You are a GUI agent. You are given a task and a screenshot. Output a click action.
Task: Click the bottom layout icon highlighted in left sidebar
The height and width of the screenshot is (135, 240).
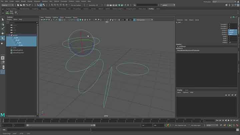click(3, 72)
